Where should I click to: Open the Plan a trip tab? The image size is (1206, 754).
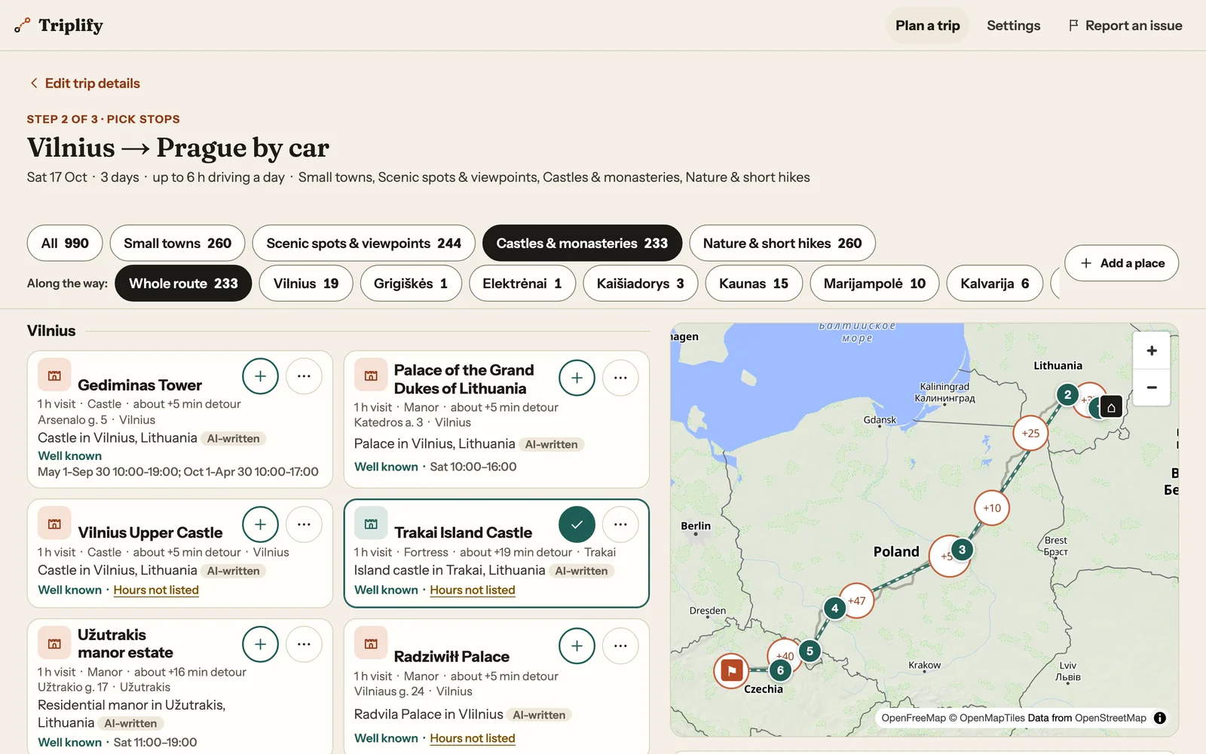click(927, 26)
